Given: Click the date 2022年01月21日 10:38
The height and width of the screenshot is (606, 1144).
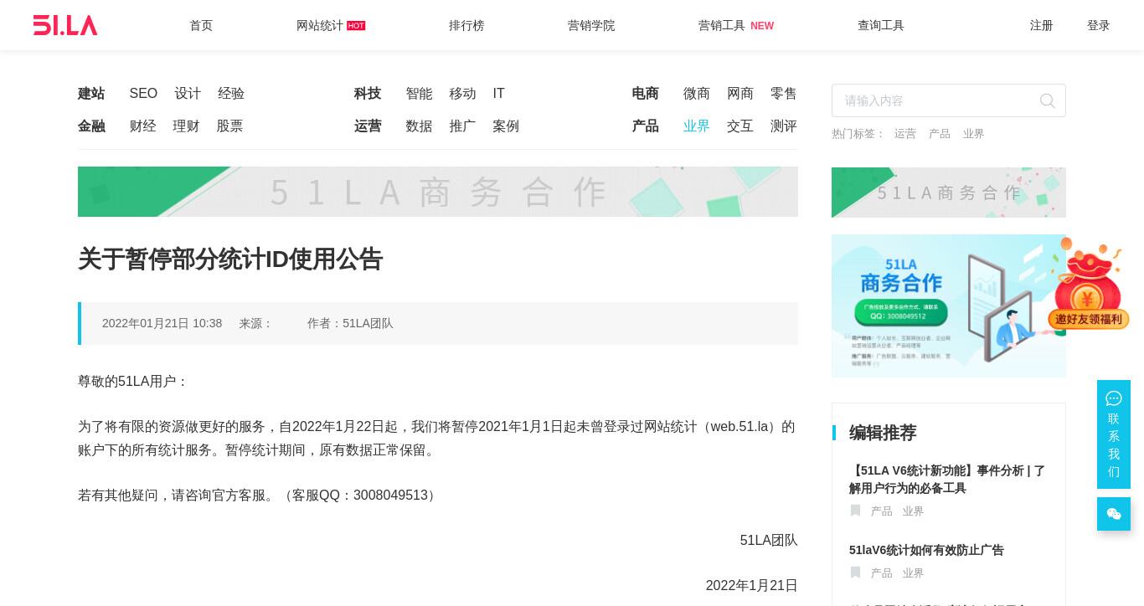Looking at the screenshot, I should [162, 323].
